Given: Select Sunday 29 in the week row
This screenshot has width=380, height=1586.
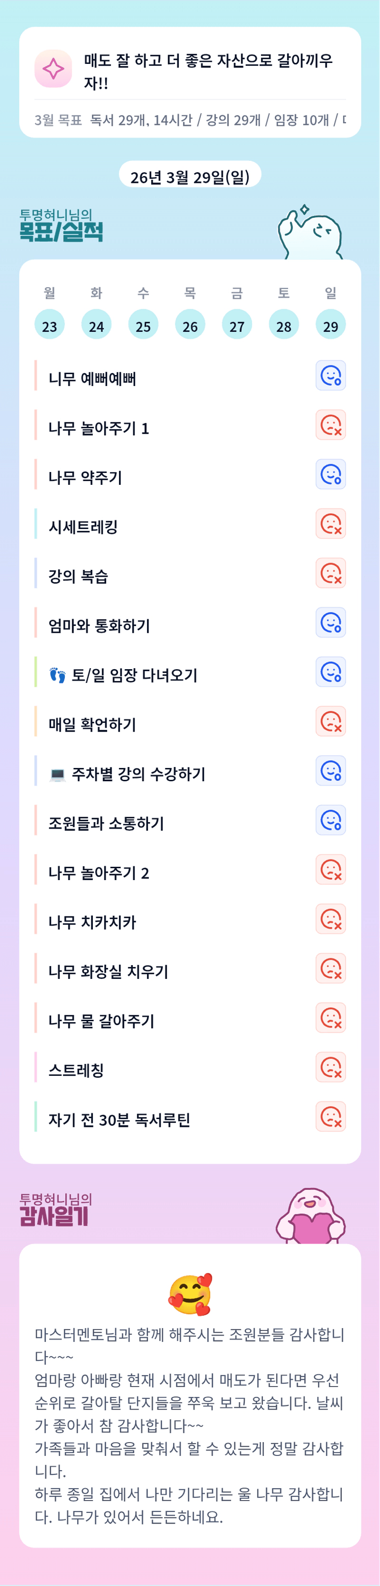Looking at the screenshot, I should click(330, 325).
